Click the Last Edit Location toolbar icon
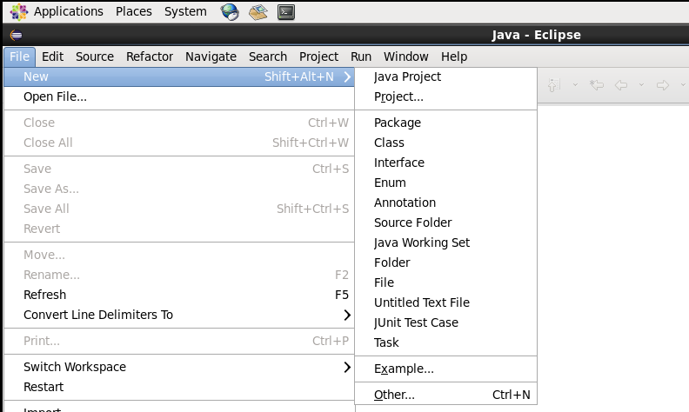This screenshot has height=412, width=689. 597,85
